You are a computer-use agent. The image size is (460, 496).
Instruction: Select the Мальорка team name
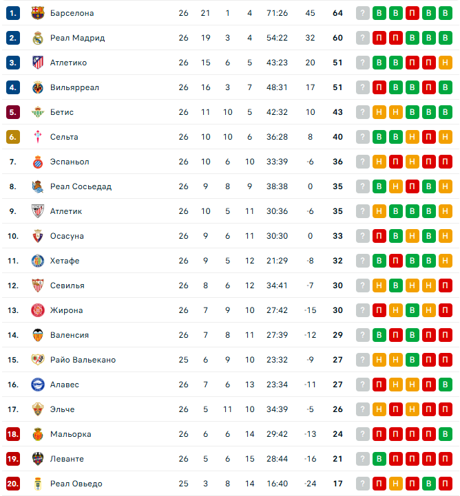coord(70,434)
